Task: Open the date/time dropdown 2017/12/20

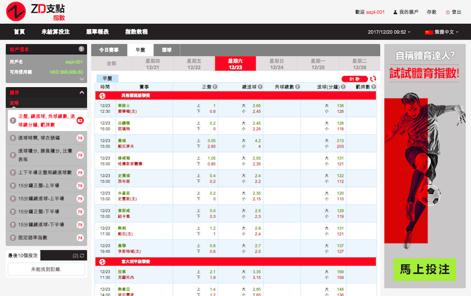Action: pyautogui.click(x=389, y=32)
